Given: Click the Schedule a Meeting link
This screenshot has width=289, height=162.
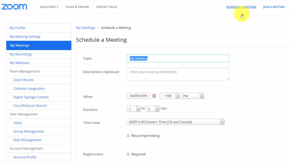Looking at the screenshot, I should tap(241, 7).
